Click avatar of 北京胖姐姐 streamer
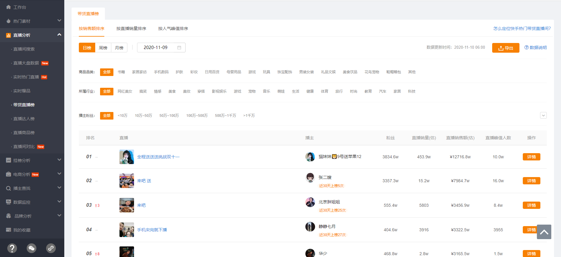This screenshot has width=561, height=257. coord(310,202)
